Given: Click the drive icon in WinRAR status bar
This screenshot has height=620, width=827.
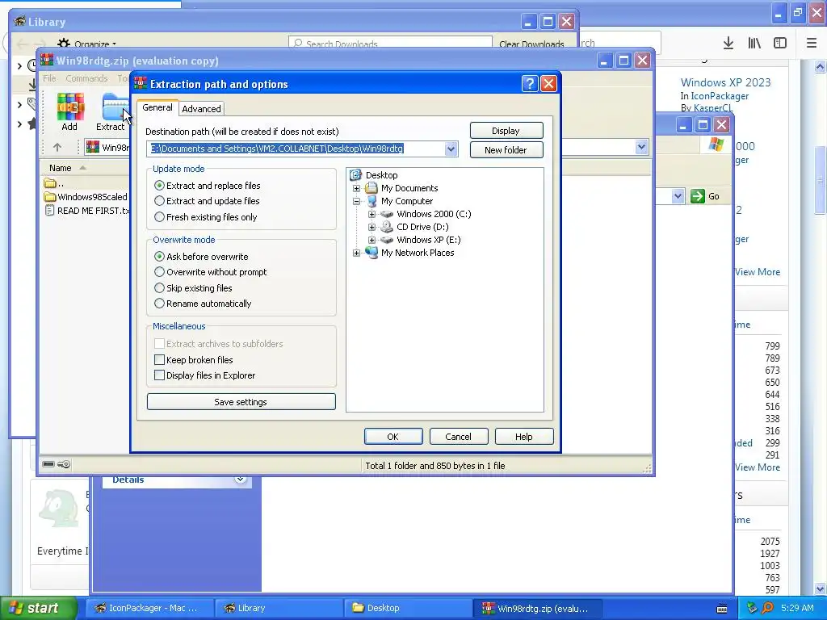Looking at the screenshot, I should [48, 464].
